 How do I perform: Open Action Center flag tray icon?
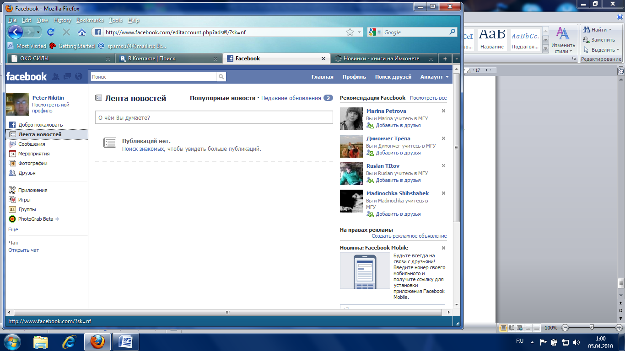tap(544, 342)
